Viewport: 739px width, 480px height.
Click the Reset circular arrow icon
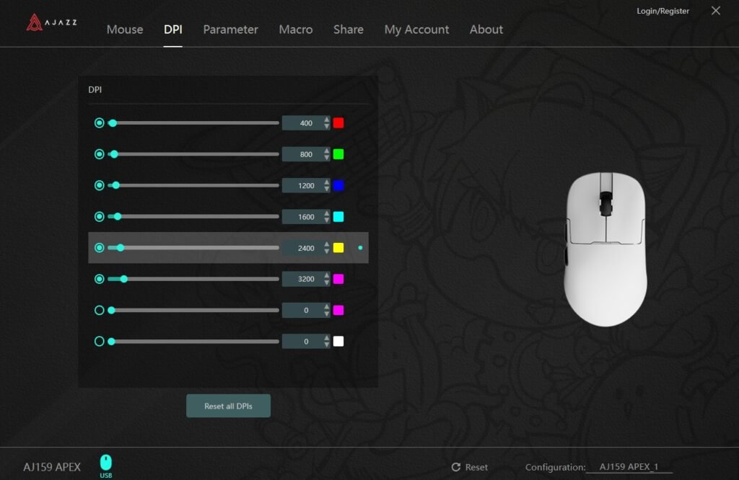pyautogui.click(x=456, y=467)
